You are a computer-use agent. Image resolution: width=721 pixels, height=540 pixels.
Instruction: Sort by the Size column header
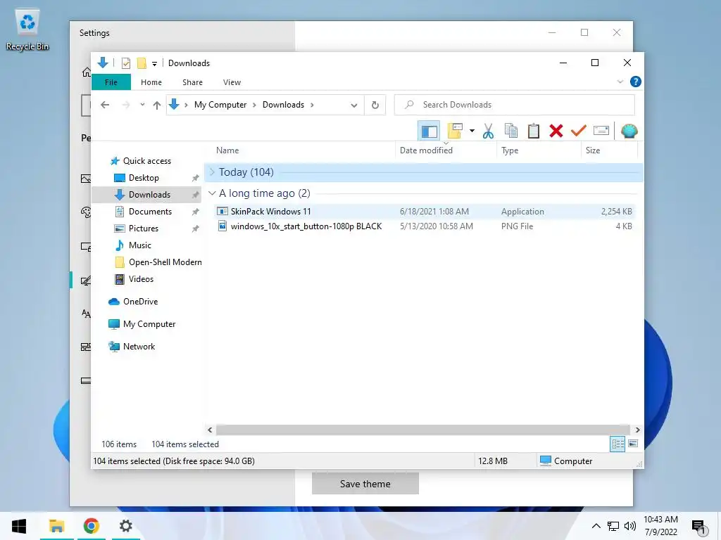pyautogui.click(x=593, y=150)
